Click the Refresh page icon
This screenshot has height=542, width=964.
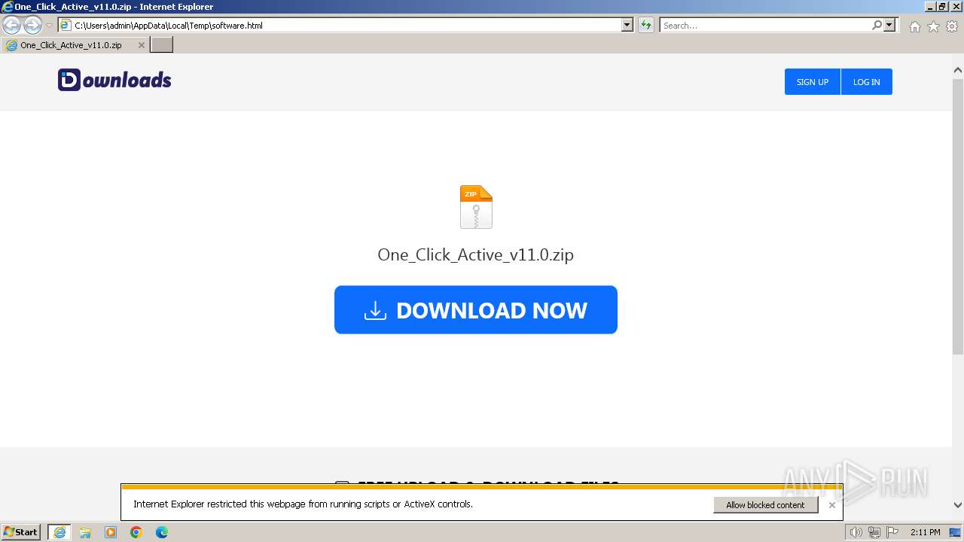point(646,25)
